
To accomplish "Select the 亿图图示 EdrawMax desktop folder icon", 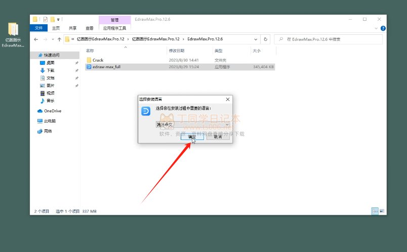I will 13,35.
